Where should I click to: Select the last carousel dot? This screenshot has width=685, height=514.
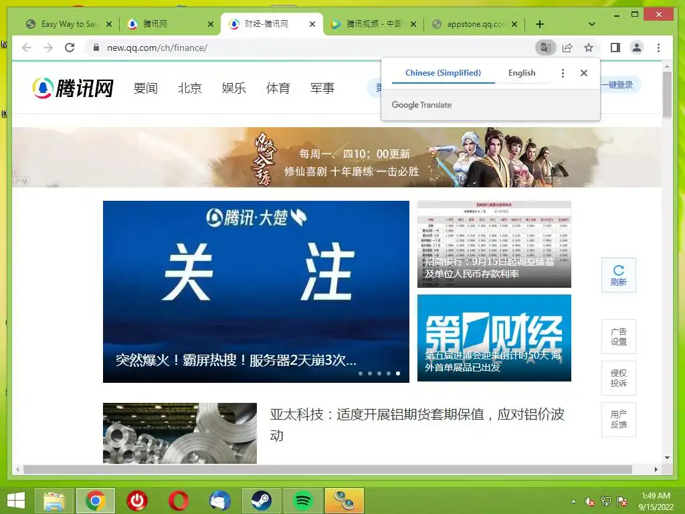(x=398, y=373)
